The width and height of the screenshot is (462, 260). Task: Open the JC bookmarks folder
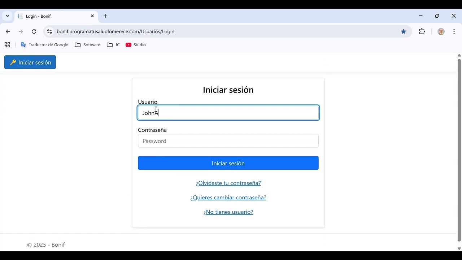point(113,45)
